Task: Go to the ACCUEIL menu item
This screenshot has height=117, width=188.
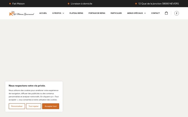Action: [x=43, y=13]
